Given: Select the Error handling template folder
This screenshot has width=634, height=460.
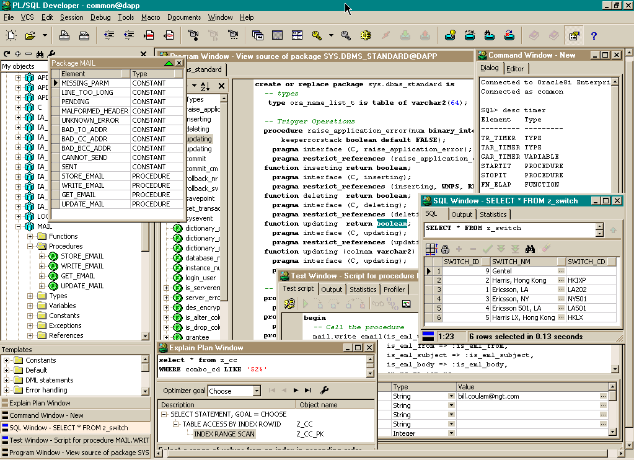Looking at the screenshot, I should click(x=46, y=391).
